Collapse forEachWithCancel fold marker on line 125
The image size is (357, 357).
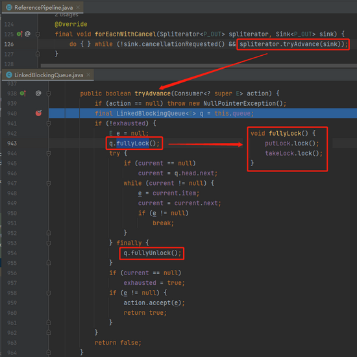tap(38, 34)
